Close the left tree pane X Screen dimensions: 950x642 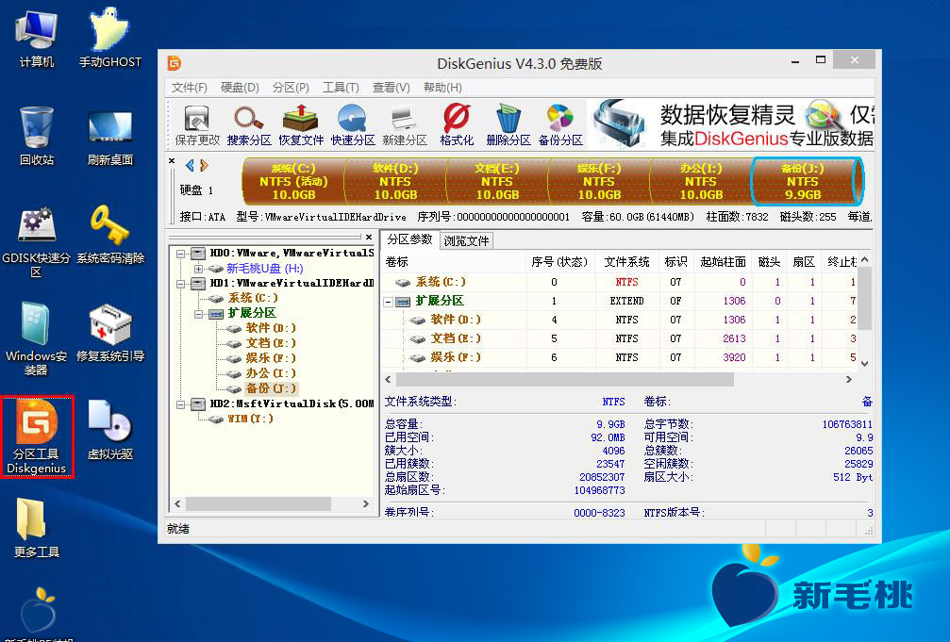pos(369,237)
